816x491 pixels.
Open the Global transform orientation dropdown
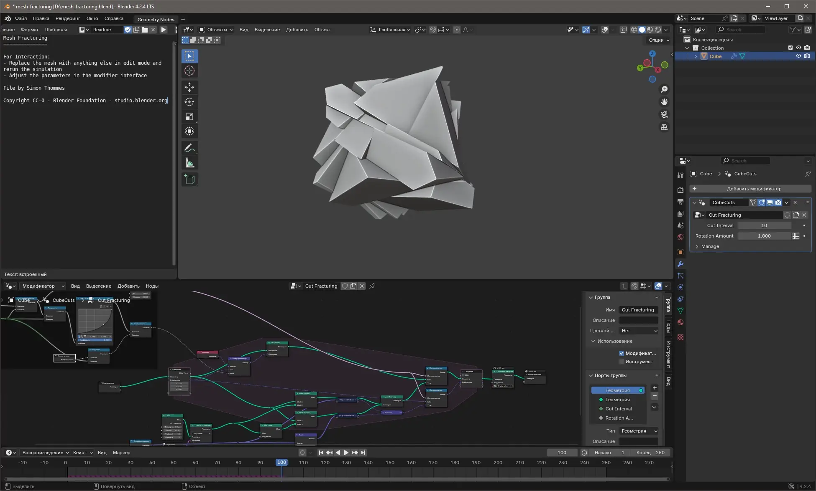coord(390,30)
